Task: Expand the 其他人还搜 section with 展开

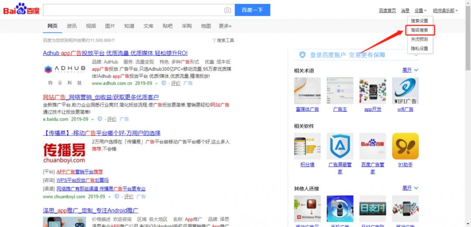Action: [x=410, y=188]
